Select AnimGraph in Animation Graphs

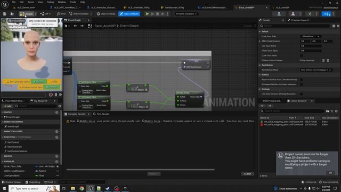coord(13,126)
